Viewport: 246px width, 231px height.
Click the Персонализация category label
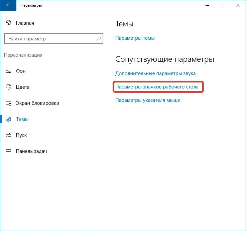[x=23, y=55]
